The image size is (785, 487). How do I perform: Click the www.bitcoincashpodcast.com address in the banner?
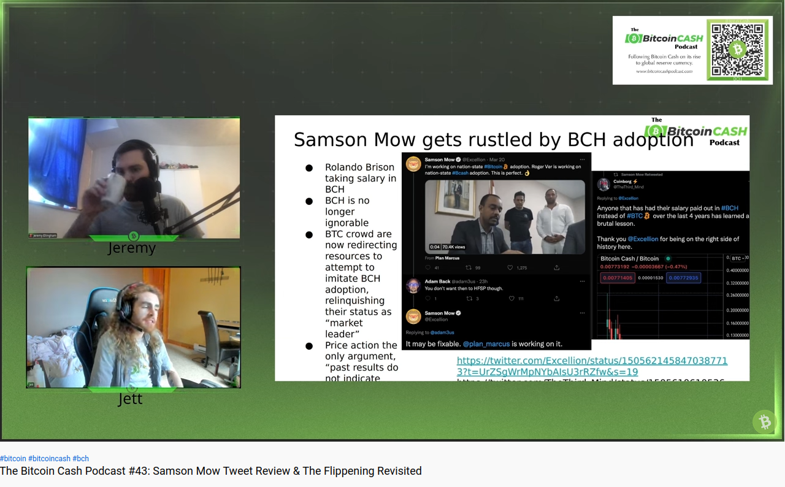[x=664, y=71]
